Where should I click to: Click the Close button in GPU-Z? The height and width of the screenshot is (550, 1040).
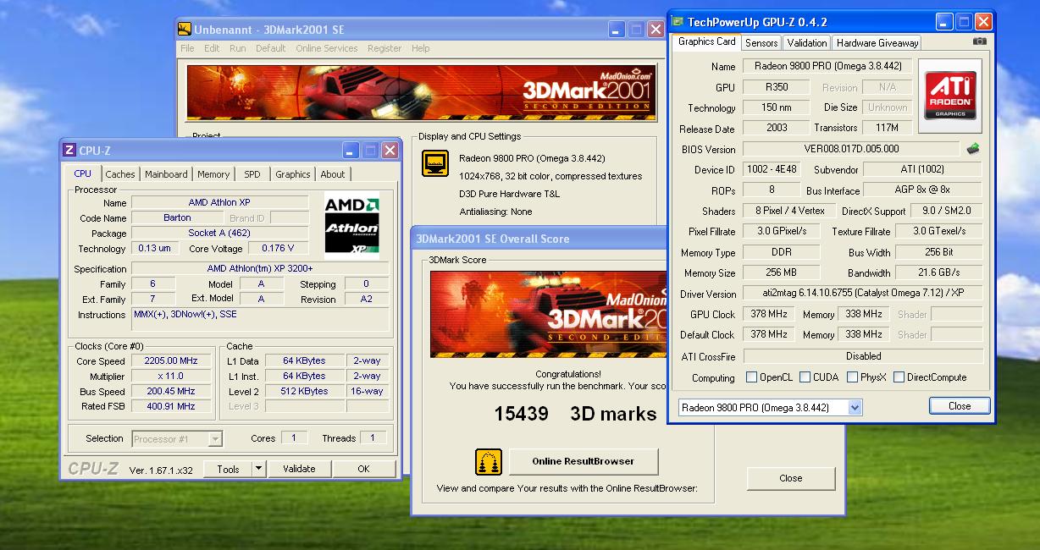(960, 406)
